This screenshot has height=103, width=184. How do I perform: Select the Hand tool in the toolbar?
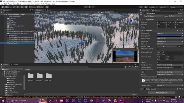point(3,7)
